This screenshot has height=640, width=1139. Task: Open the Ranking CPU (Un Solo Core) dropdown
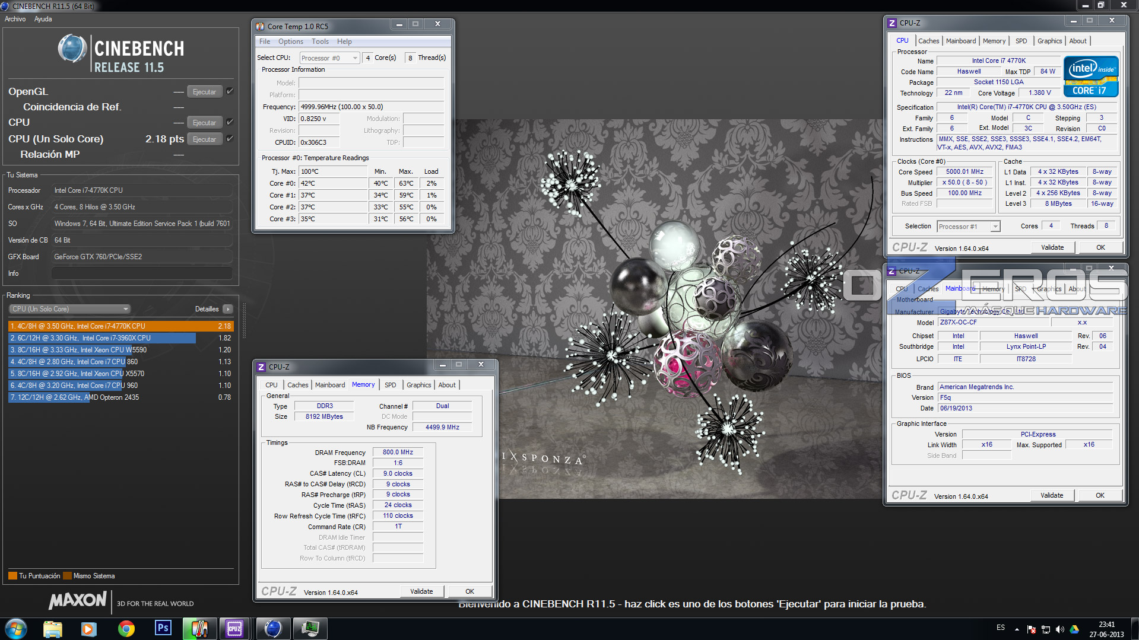pos(69,309)
